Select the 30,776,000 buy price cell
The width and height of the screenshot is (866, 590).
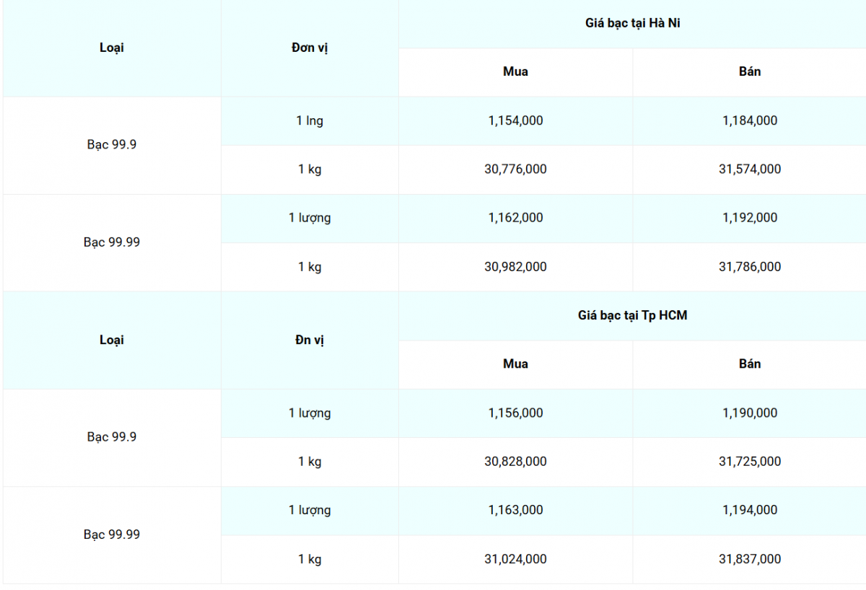(515, 169)
